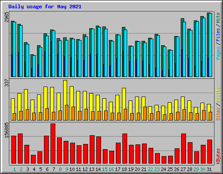223x174 pixels.
Task: Click day label 28 on the axis
Action: point(189,169)
